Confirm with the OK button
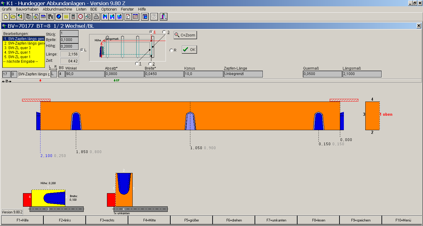This screenshot has height=226, width=423. (189, 50)
